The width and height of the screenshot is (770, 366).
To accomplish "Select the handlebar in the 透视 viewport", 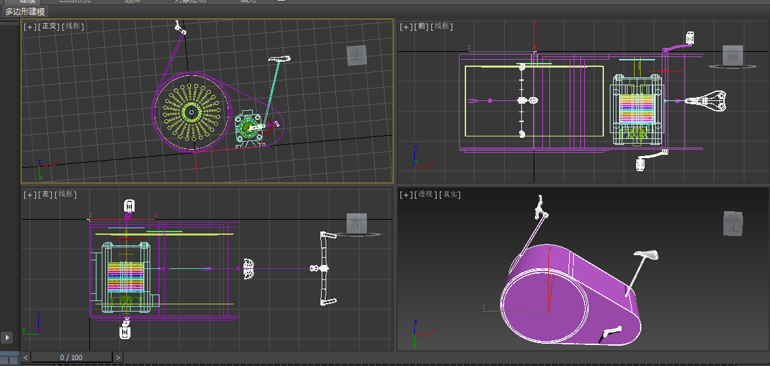I will (x=541, y=207).
